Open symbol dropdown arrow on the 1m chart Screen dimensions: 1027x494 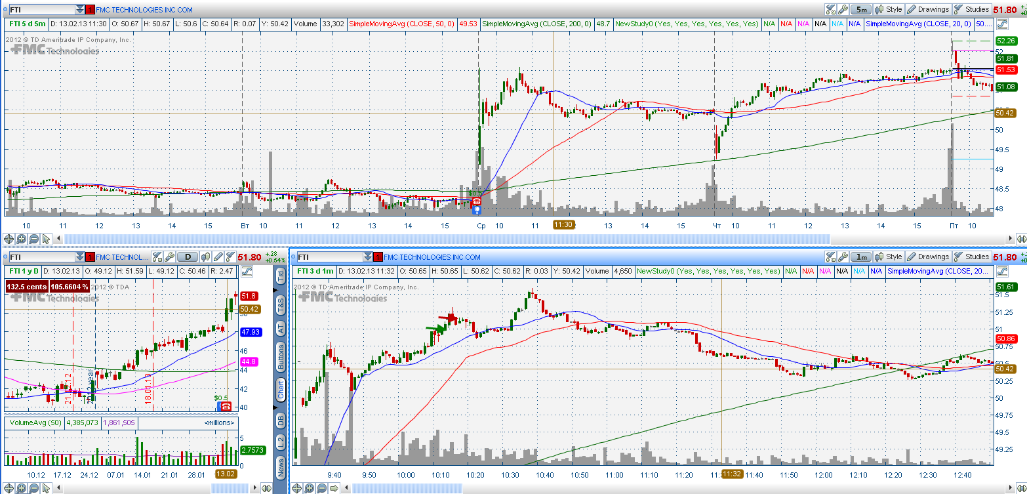(x=367, y=257)
